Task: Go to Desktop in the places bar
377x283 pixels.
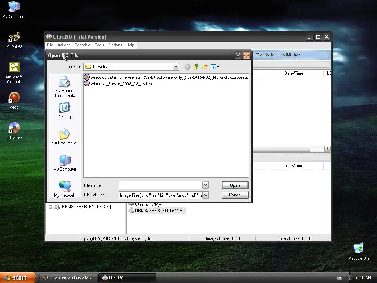Action: [x=65, y=111]
